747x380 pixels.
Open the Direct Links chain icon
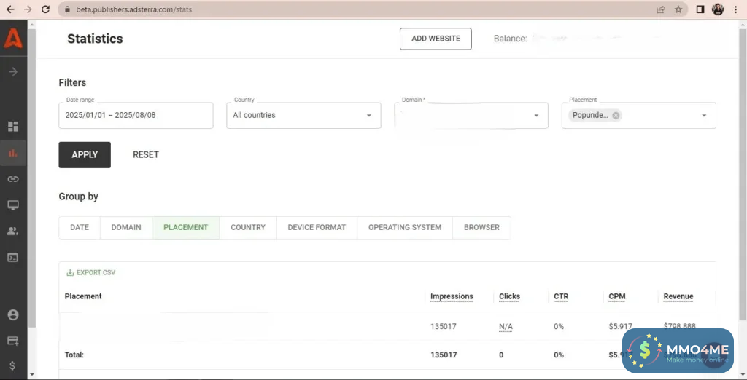click(13, 179)
